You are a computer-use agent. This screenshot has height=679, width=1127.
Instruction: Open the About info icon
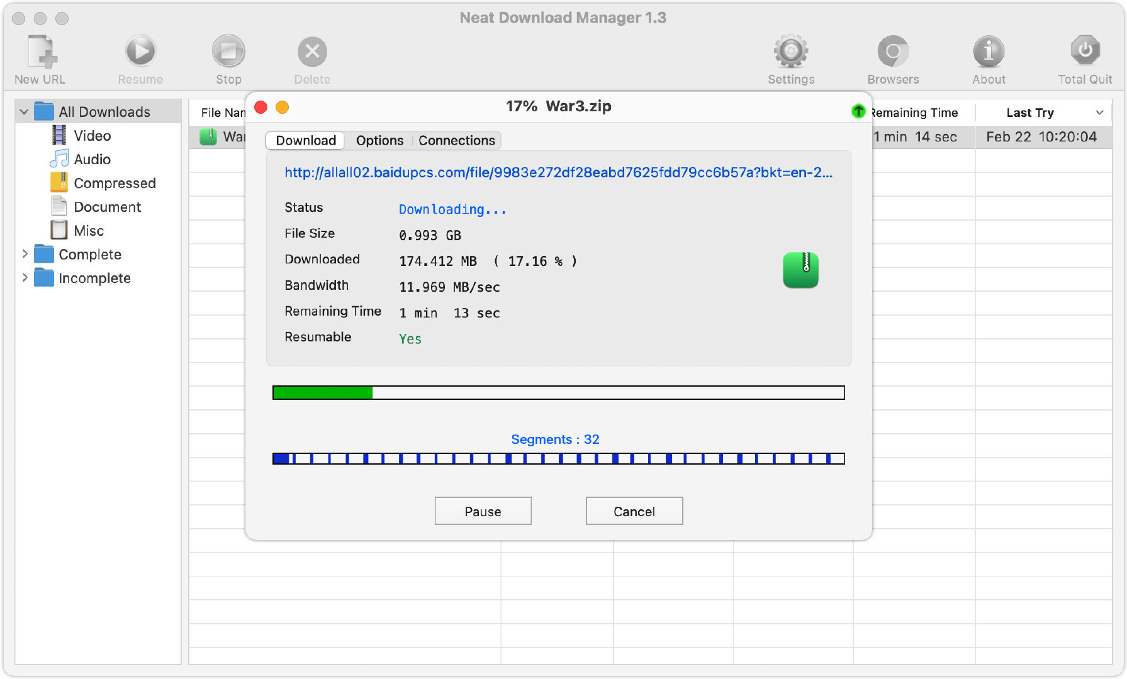click(989, 51)
